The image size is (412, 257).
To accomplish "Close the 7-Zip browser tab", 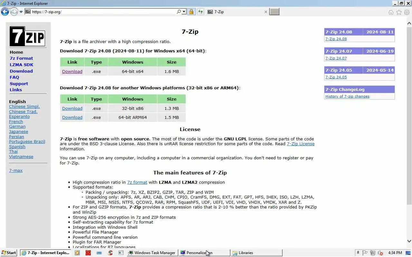I will [266, 12].
